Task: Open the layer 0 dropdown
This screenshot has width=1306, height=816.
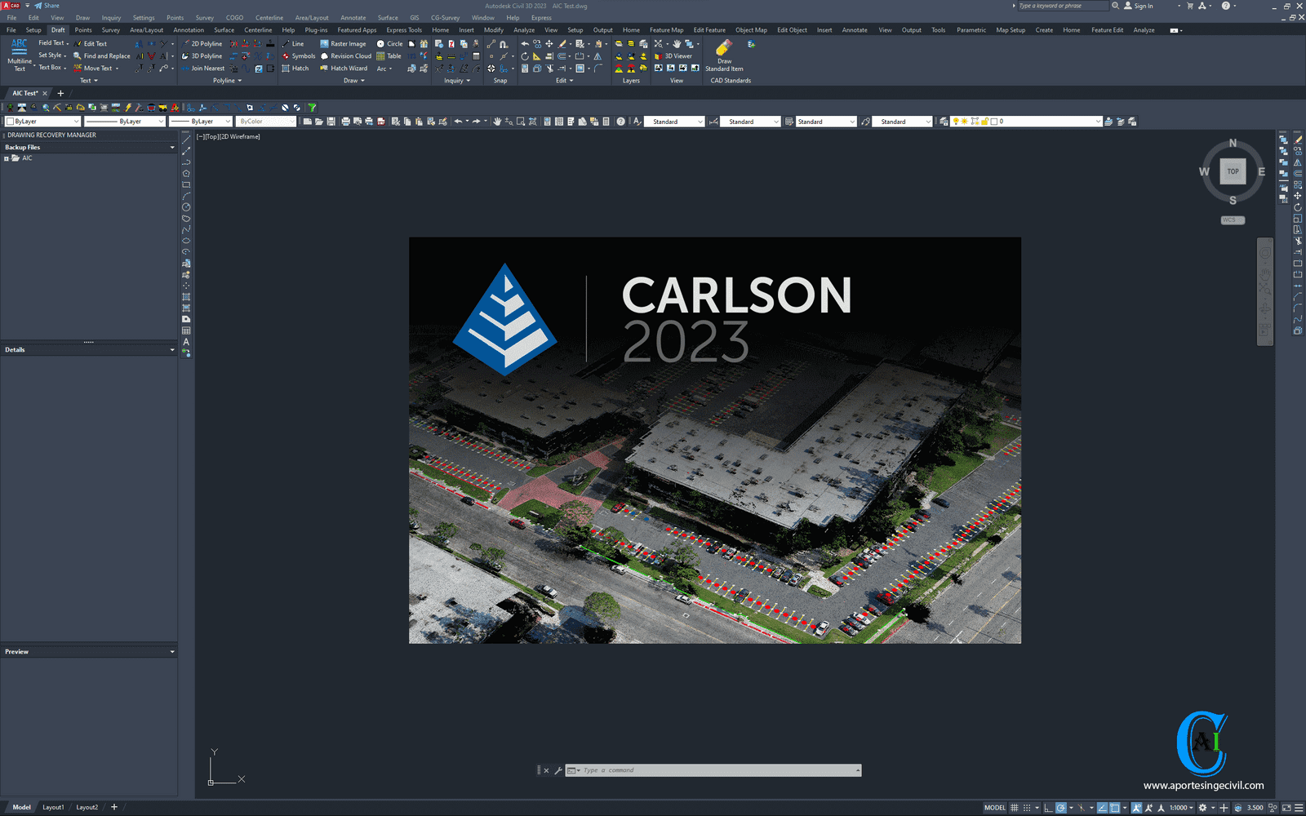Action: [x=1027, y=122]
